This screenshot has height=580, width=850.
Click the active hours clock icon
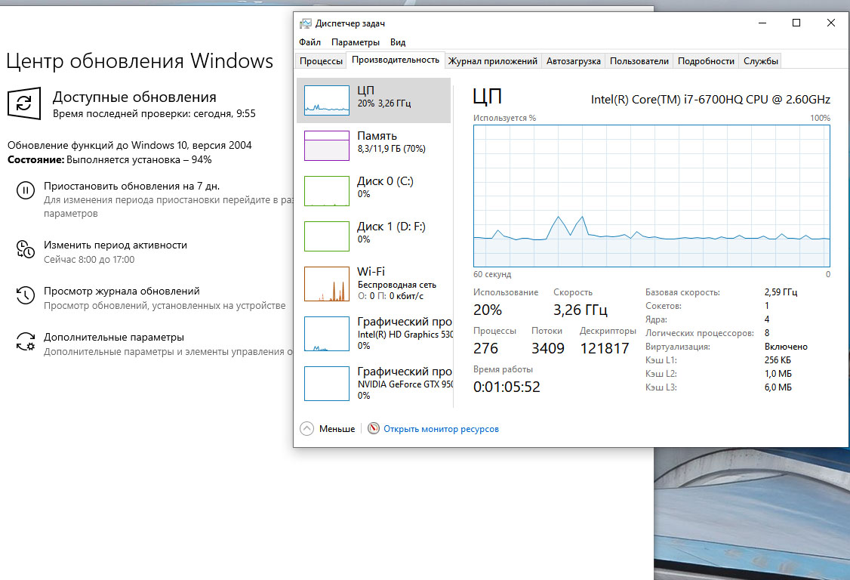pos(26,249)
